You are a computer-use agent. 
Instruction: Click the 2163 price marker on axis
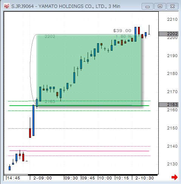[169, 104]
